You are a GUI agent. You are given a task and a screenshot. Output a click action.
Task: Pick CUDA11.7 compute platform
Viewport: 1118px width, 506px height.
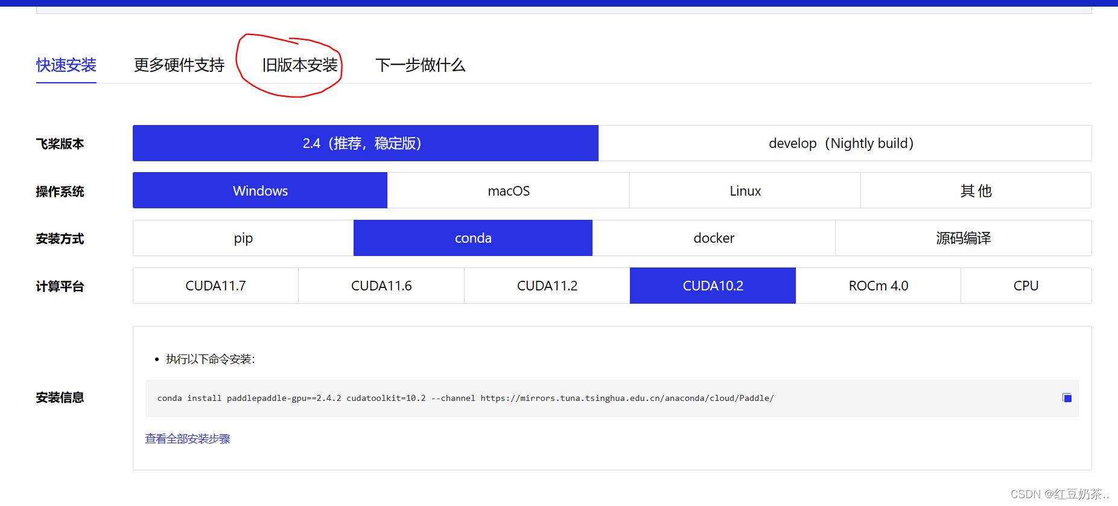[215, 286]
